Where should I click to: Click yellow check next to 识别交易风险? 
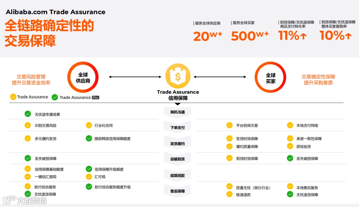pos(28,125)
